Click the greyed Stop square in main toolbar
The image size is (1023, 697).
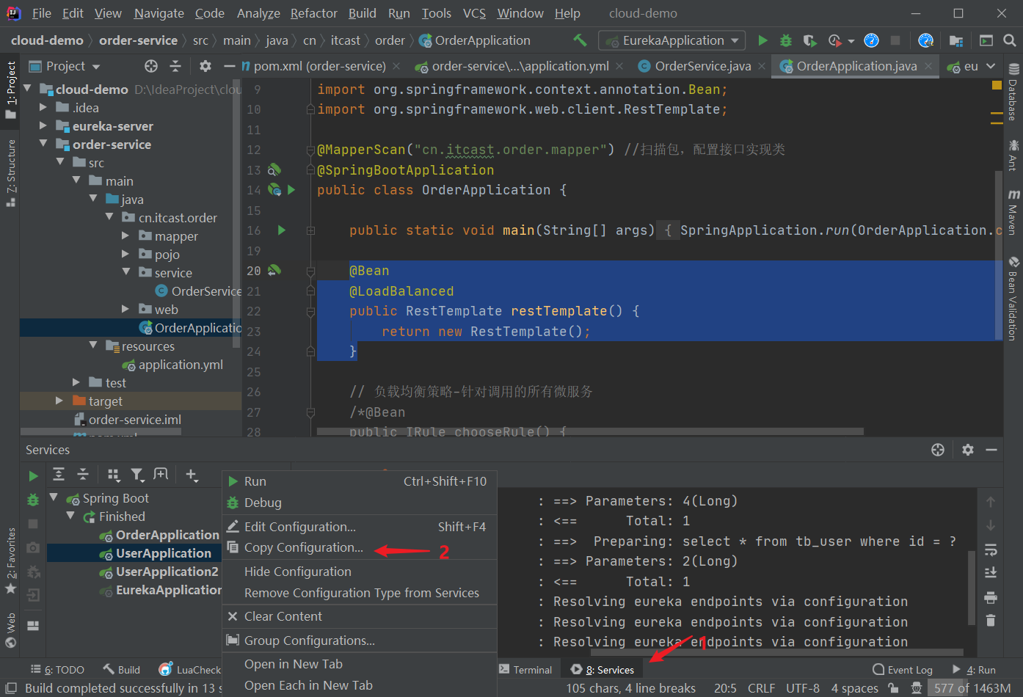895,40
